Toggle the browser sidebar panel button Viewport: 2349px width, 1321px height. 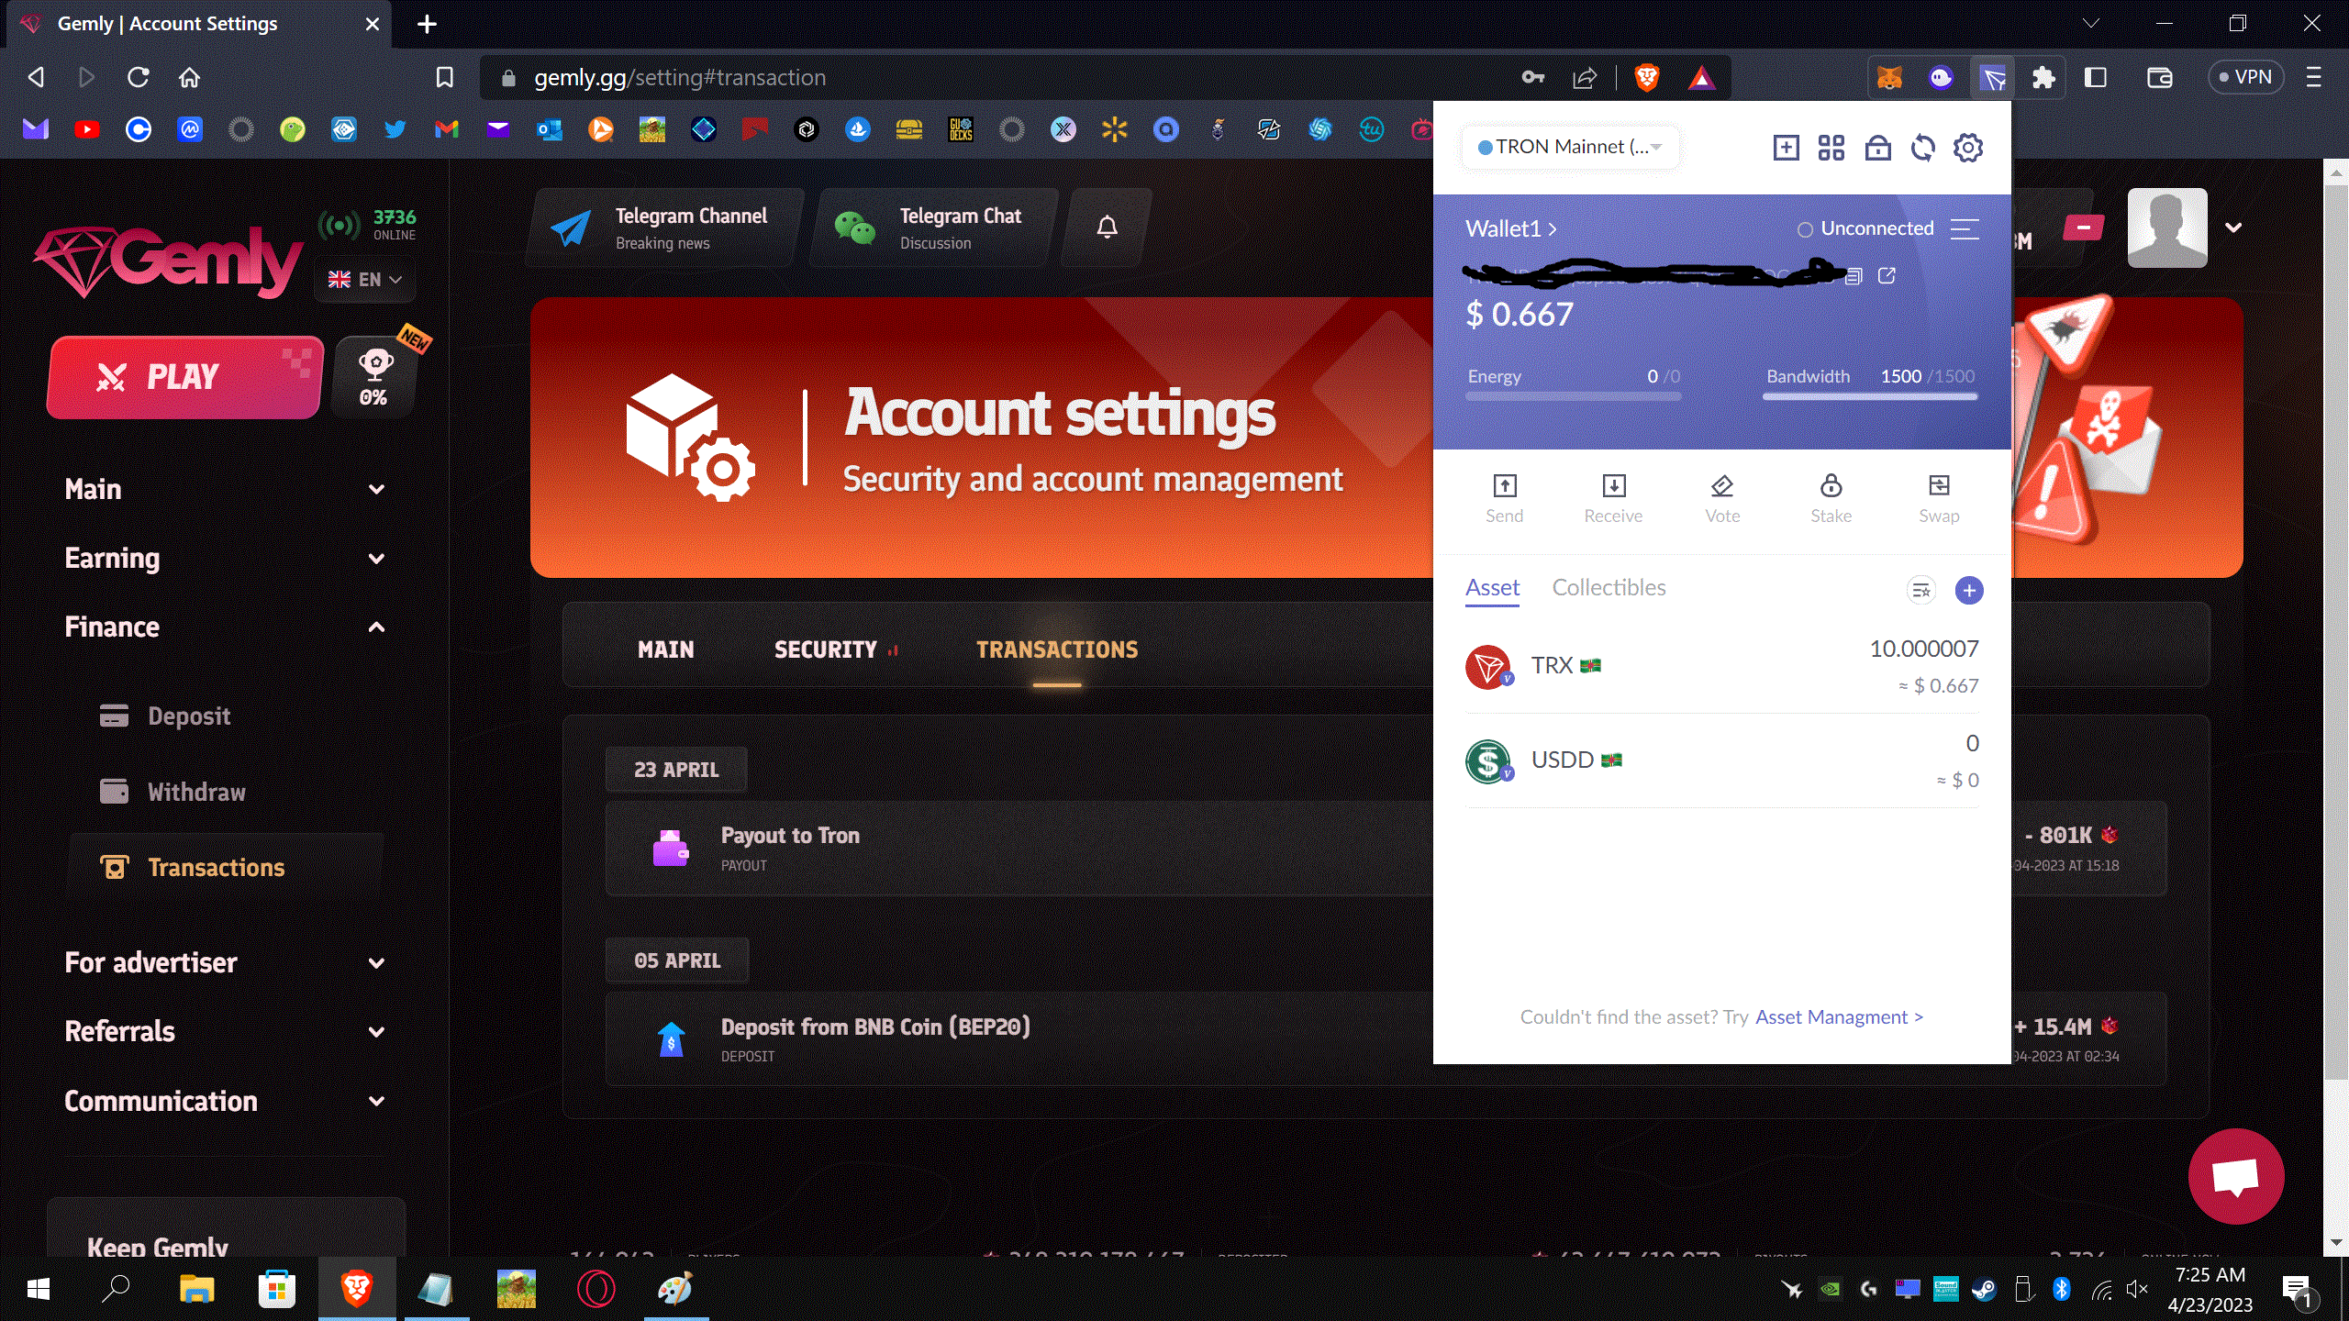(2095, 77)
